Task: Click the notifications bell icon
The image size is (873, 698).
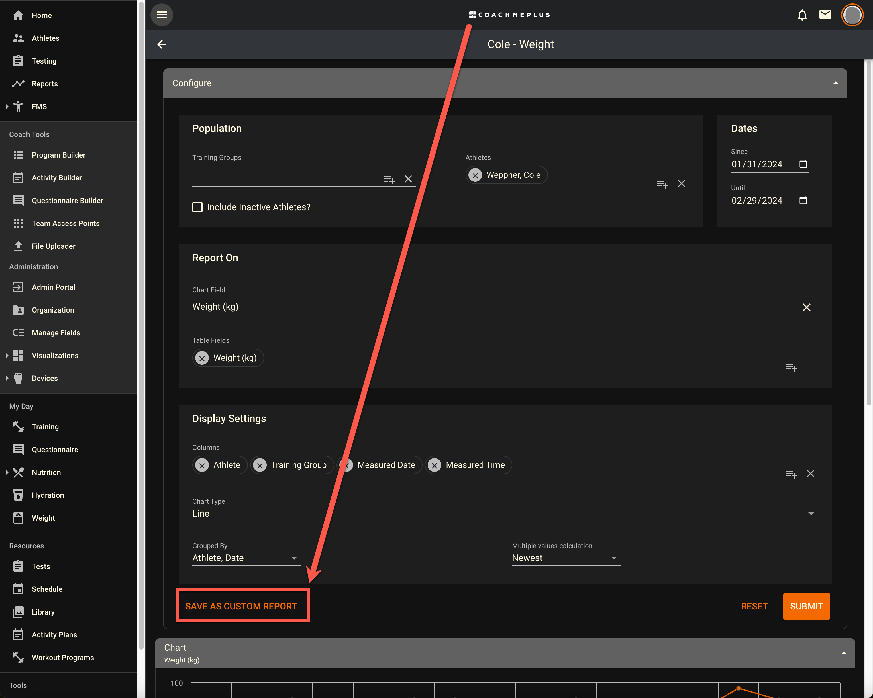Action: tap(802, 15)
